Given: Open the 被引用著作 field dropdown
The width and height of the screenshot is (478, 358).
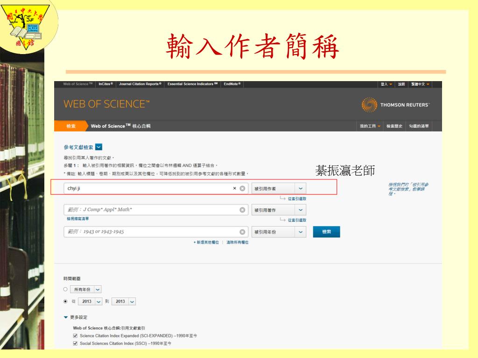Looking at the screenshot, I should [279, 210].
